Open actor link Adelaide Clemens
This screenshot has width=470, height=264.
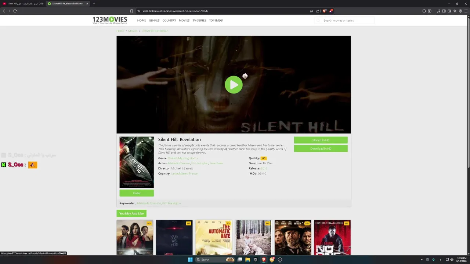pyautogui.click(x=178, y=163)
